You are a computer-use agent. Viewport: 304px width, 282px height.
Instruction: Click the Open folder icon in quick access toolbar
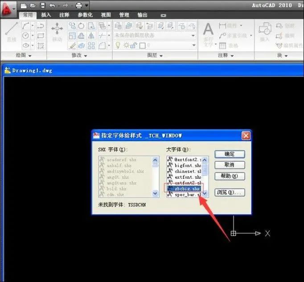tap(33, 6)
